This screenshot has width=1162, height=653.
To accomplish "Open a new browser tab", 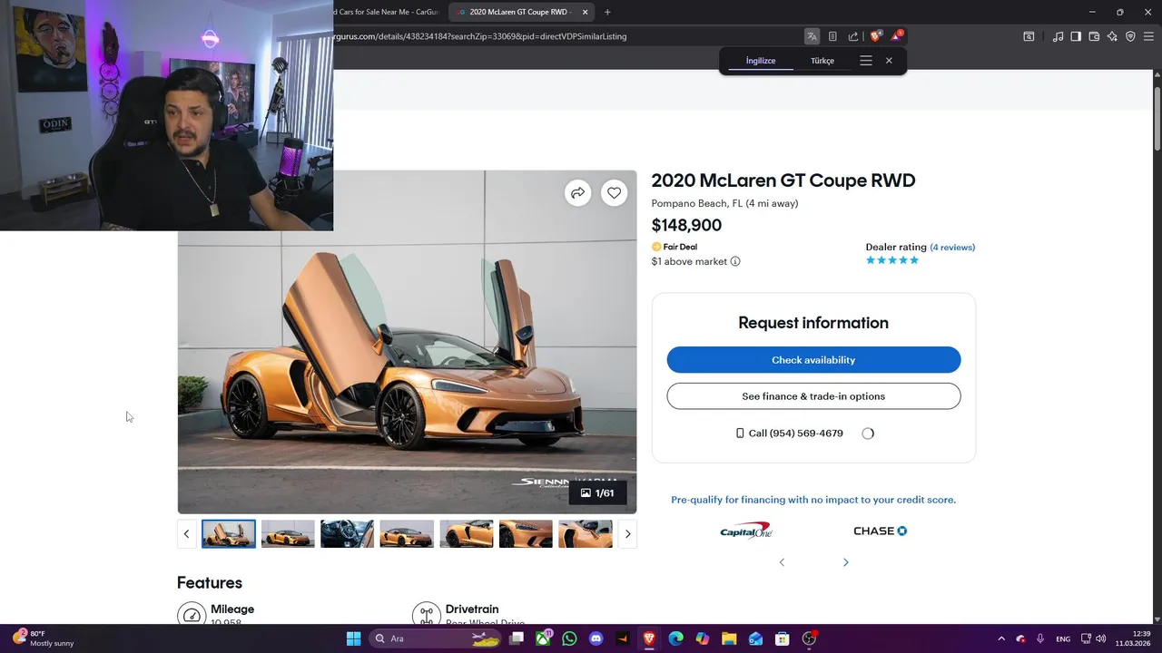I will pyautogui.click(x=607, y=12).
